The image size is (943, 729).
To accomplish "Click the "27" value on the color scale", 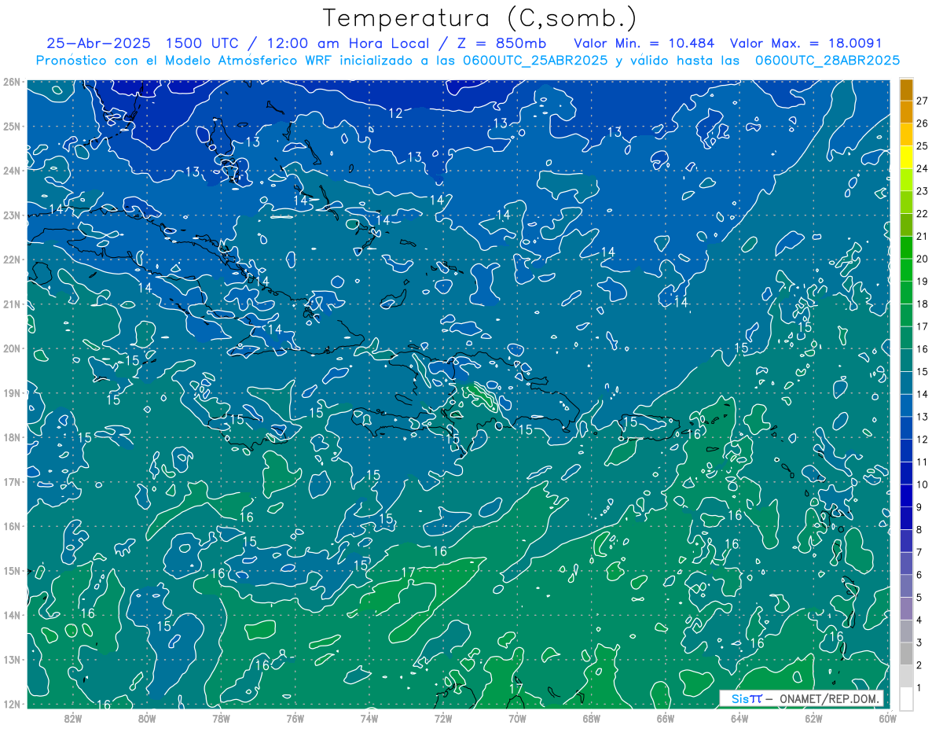I will (x=923, y=101).
